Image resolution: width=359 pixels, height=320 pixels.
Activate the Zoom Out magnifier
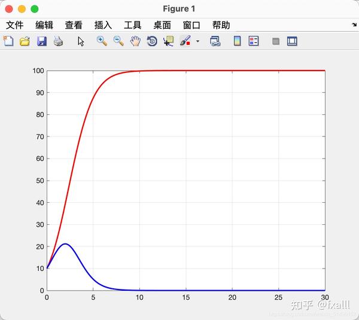click(118, 41)
